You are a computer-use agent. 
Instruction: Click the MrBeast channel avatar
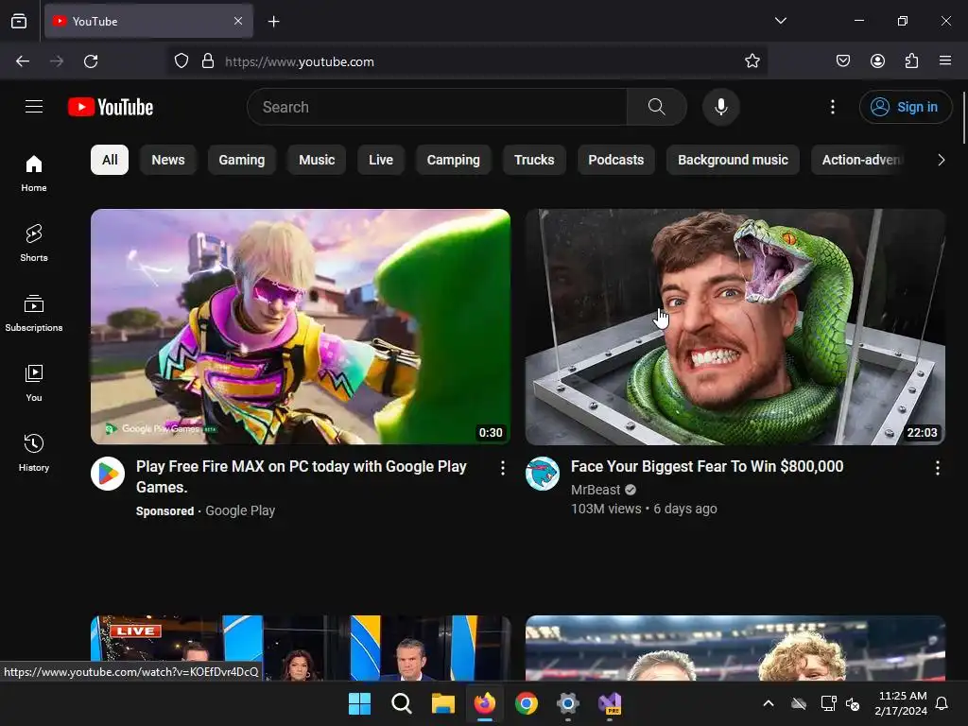coord(542,474)
